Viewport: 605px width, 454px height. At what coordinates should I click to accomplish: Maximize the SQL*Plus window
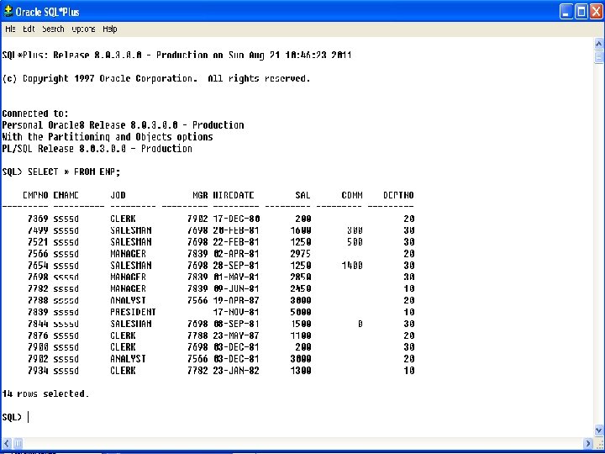click(x=581, y=12)
